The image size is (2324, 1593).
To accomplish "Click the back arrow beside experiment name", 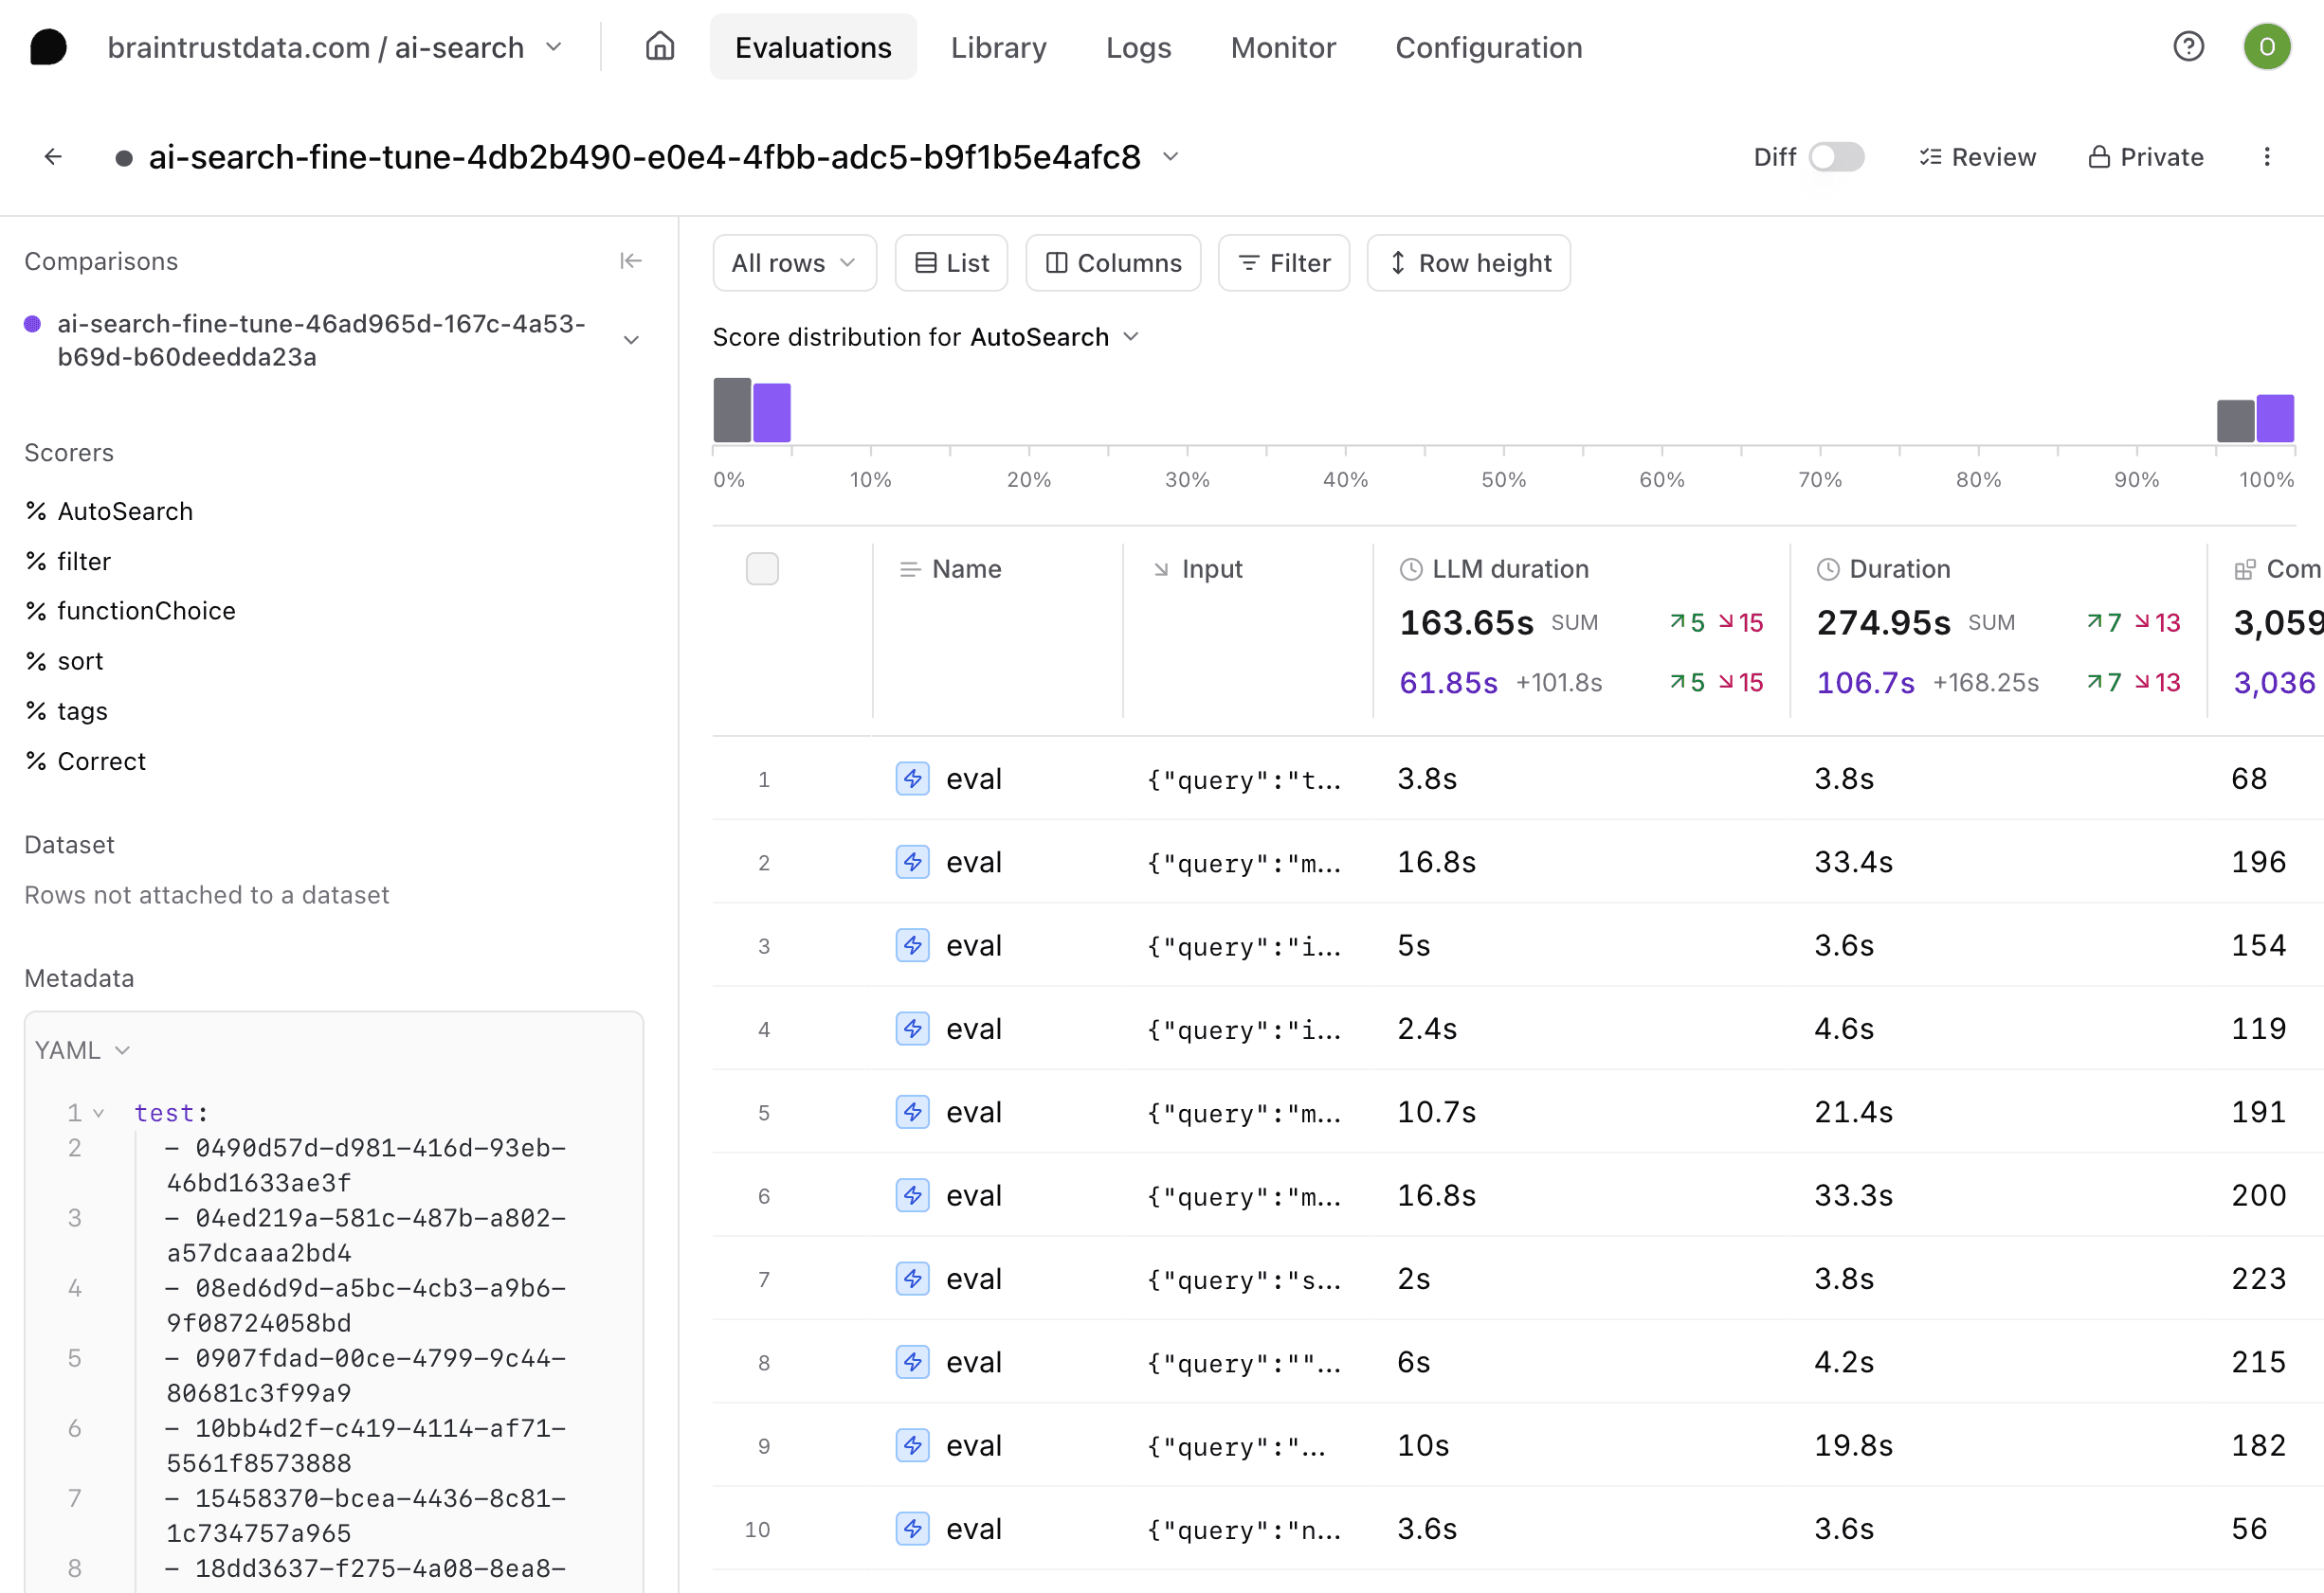I will pyautogui.click(x=53, y=157).
